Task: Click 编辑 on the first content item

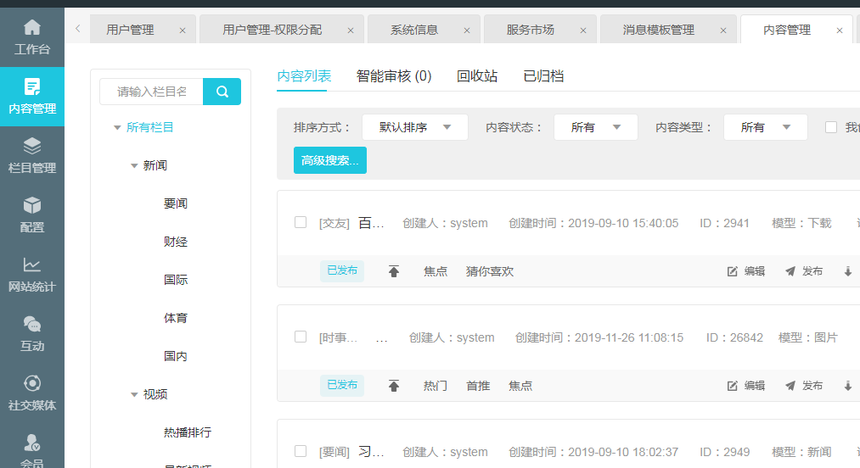Action: click(746, 271)
